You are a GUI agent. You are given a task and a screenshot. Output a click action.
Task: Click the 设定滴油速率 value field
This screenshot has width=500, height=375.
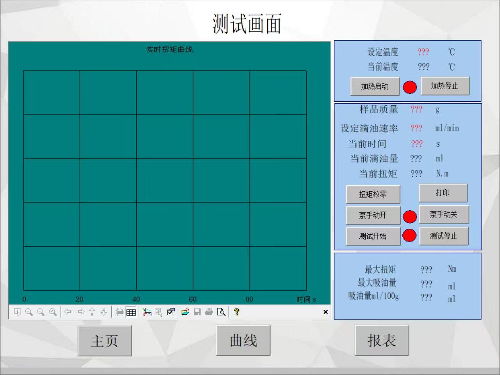click(x=416, y=128)
